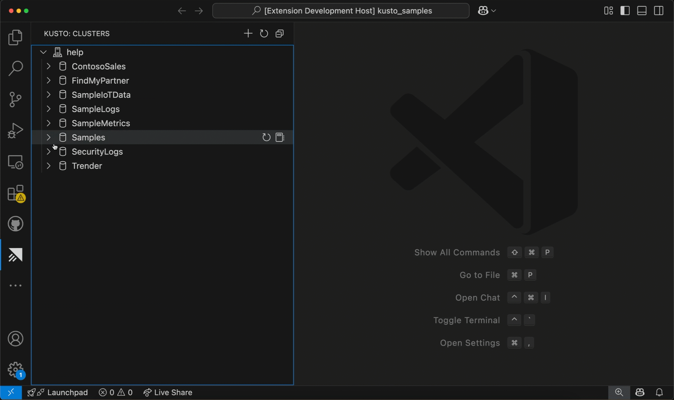Open the Explorer view in activity bar

pyautogui.click(x=15, y=37)
